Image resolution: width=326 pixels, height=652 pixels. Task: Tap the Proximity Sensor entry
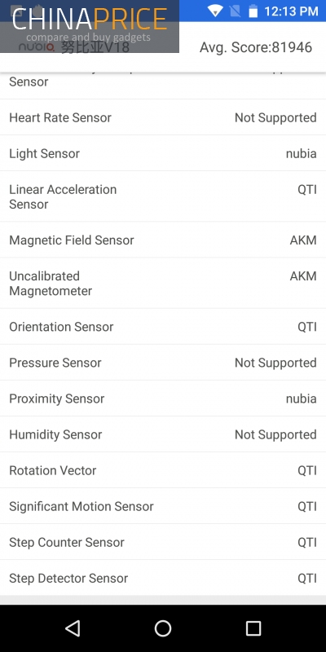point(163,398)
